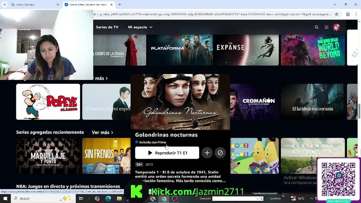Open Ver más link above Popeye row
Screen dimensions: 361x203
pos(101,78)
